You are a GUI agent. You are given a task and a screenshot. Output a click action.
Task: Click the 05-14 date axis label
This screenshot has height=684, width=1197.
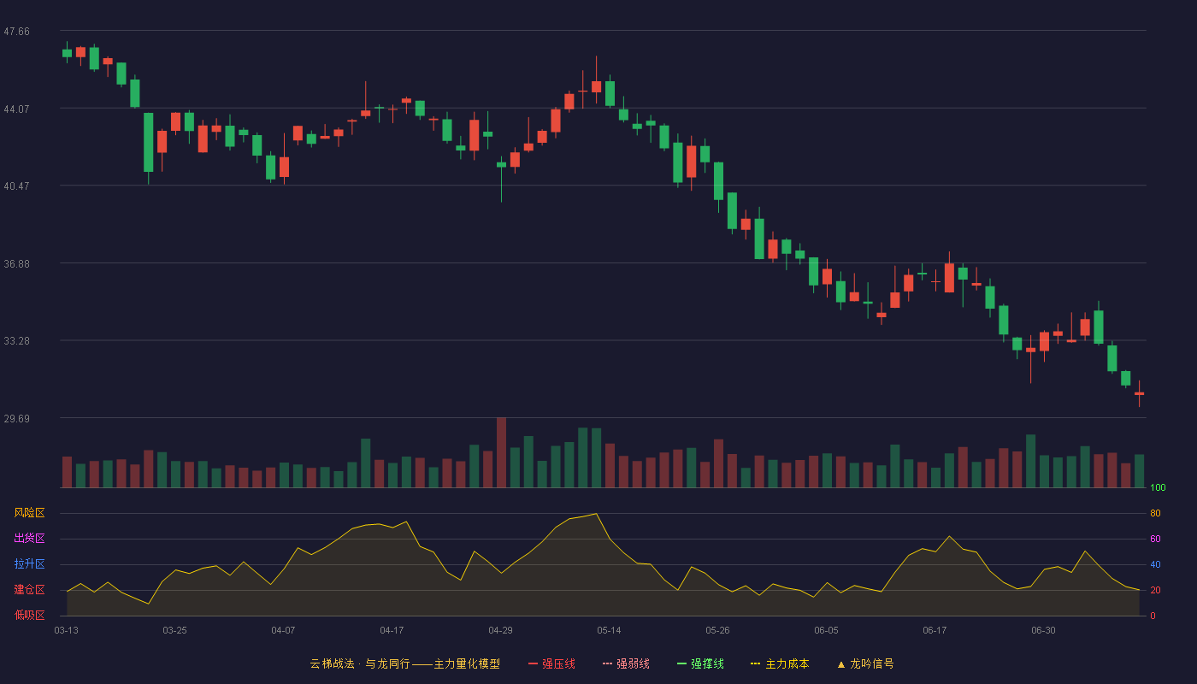click(609, 630)
